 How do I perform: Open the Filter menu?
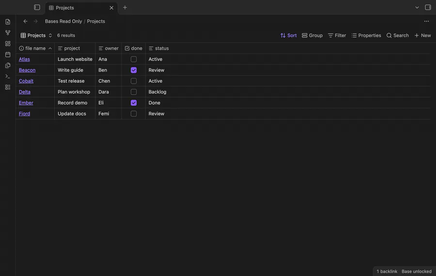coord(337,35)
